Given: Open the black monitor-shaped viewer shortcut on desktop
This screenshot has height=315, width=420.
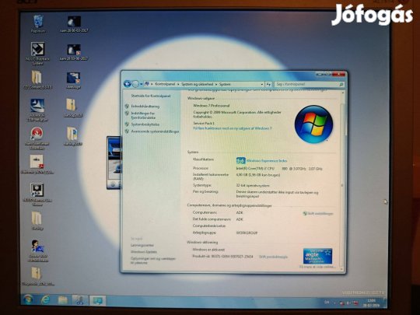Looking at the screenshot, I should [x=37, y=194].
